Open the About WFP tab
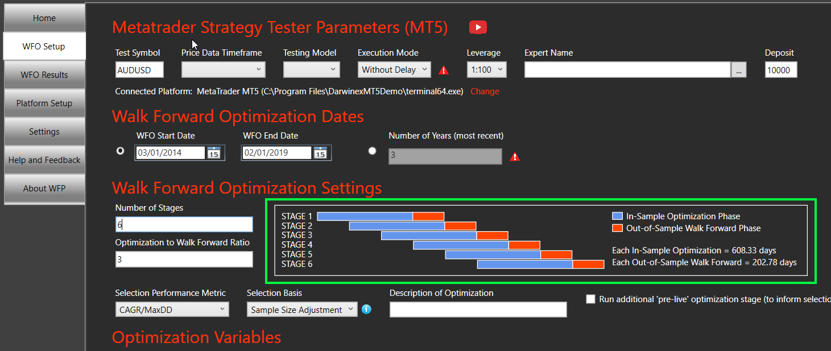831x351 pixels. (x=44, y=189)
